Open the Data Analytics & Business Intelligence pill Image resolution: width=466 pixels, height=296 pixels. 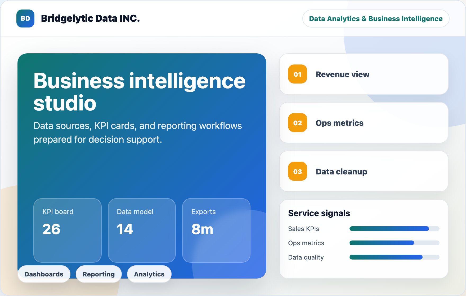pos(376,18)
